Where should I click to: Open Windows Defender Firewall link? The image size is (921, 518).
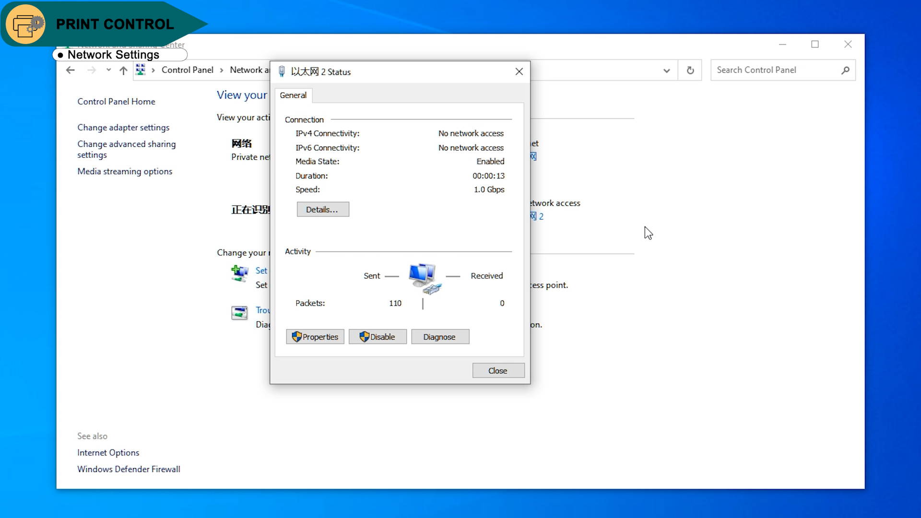point(129,469)
